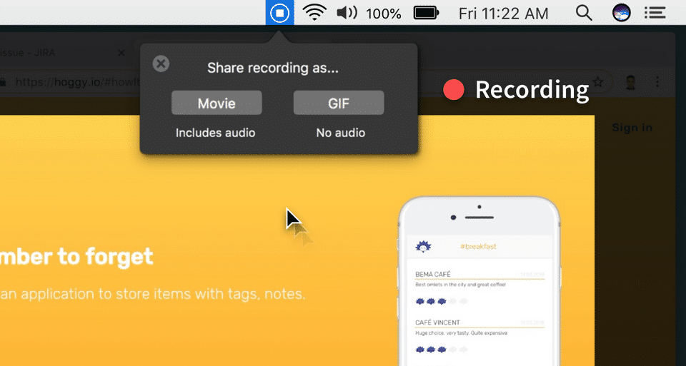The image size is (686, 366).
Task: Open the Wi-Fi menu bar icon
Action: click(x=314, y=13)
